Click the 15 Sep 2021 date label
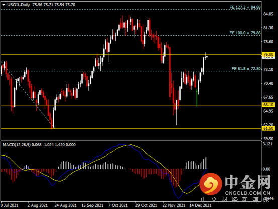This screenshot has width=278, height=209. [92, 205]
